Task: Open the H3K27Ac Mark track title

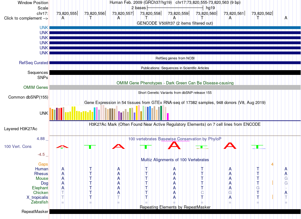Action: (x=175, y=125)
